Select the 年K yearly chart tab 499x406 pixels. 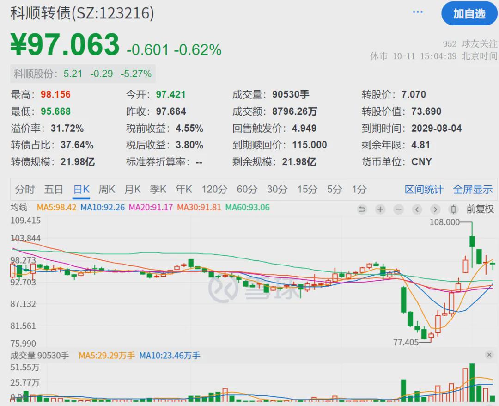184,190
